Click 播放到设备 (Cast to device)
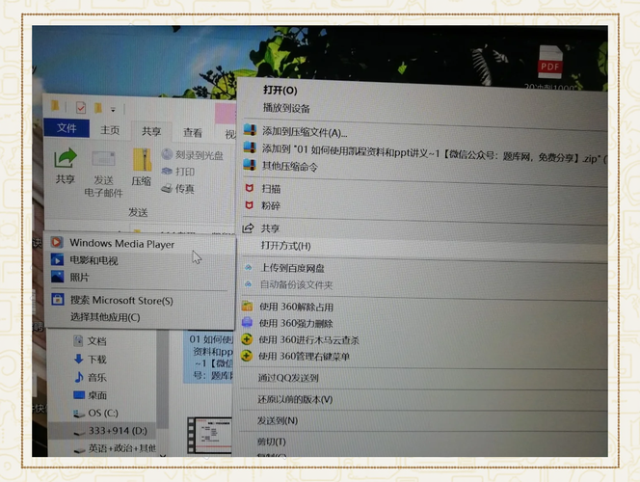The height and width of the screenshot is (482, 640). [x=286, y=108]
